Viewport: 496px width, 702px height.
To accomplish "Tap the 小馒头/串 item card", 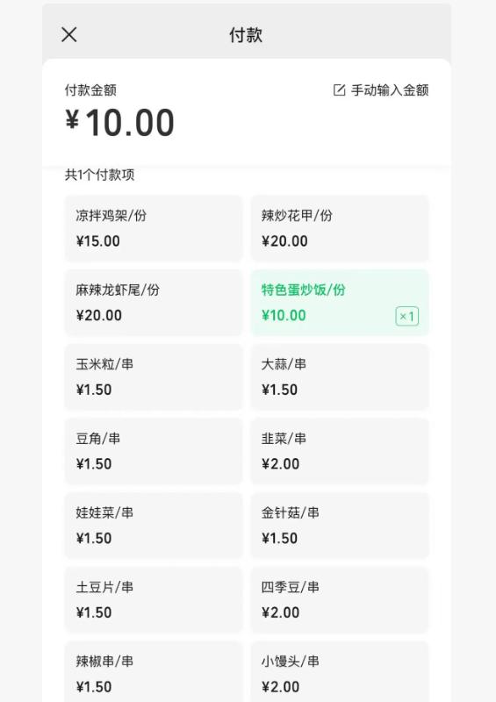I will (x=340, y=671).
